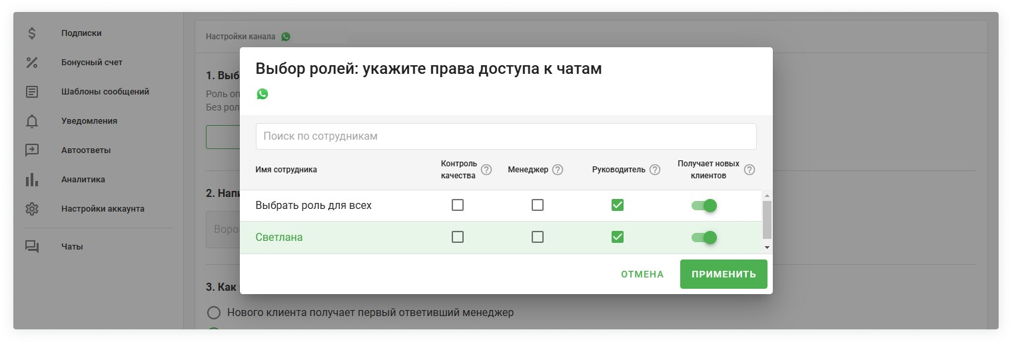Click the help icon next to Контроль качества
This screenshot has width=1012, height=344.
(486, 170)
